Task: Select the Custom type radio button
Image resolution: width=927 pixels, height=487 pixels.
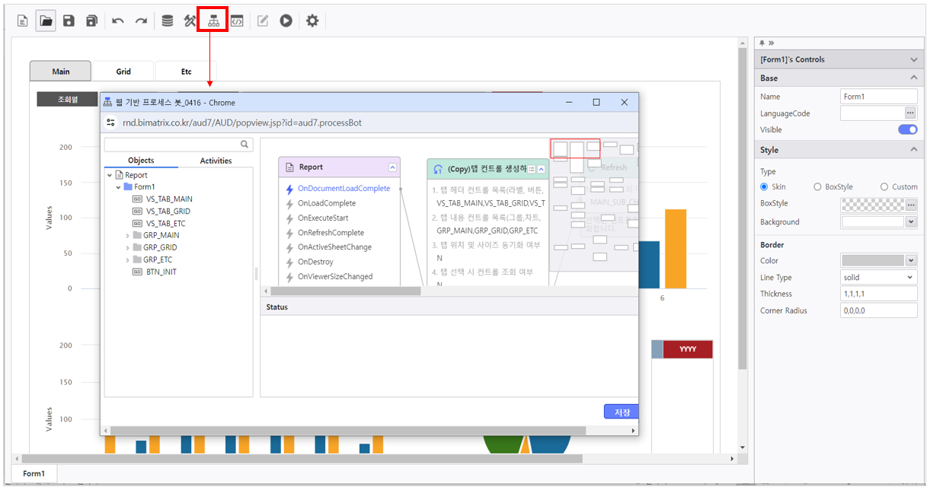Action: tap(884, 186)
